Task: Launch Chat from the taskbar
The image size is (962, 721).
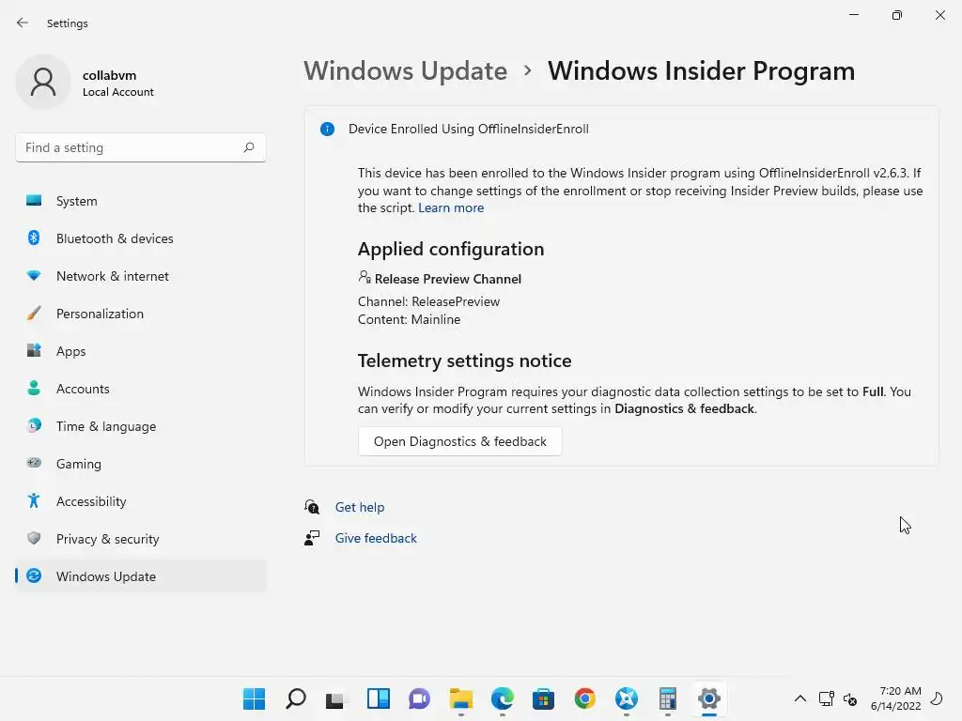Action: [x=420, y=698]
